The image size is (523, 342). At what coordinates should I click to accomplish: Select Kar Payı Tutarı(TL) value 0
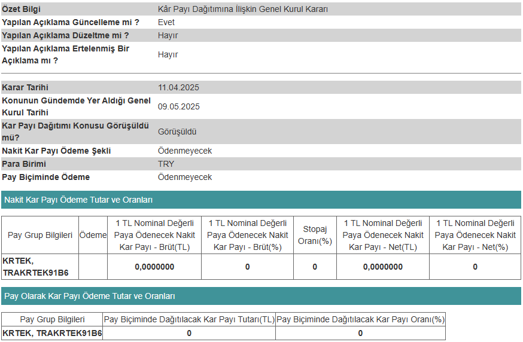pos(189,333)
